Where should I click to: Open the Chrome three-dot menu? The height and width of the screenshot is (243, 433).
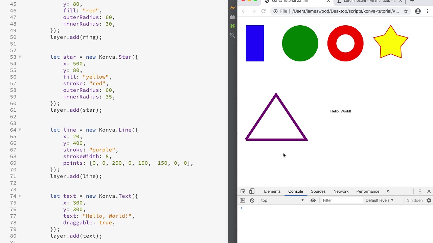pyautogui.click(x=428, y=11)
